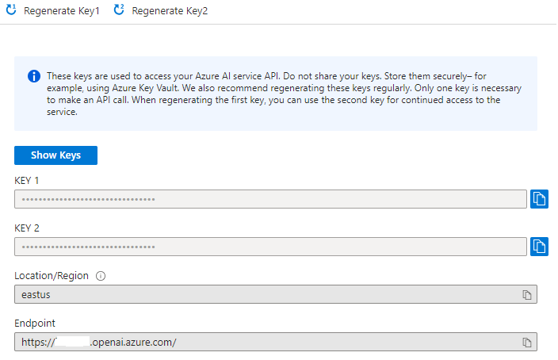
Task: Focus the masked KEY 2 field
Action: pos(270,247)
